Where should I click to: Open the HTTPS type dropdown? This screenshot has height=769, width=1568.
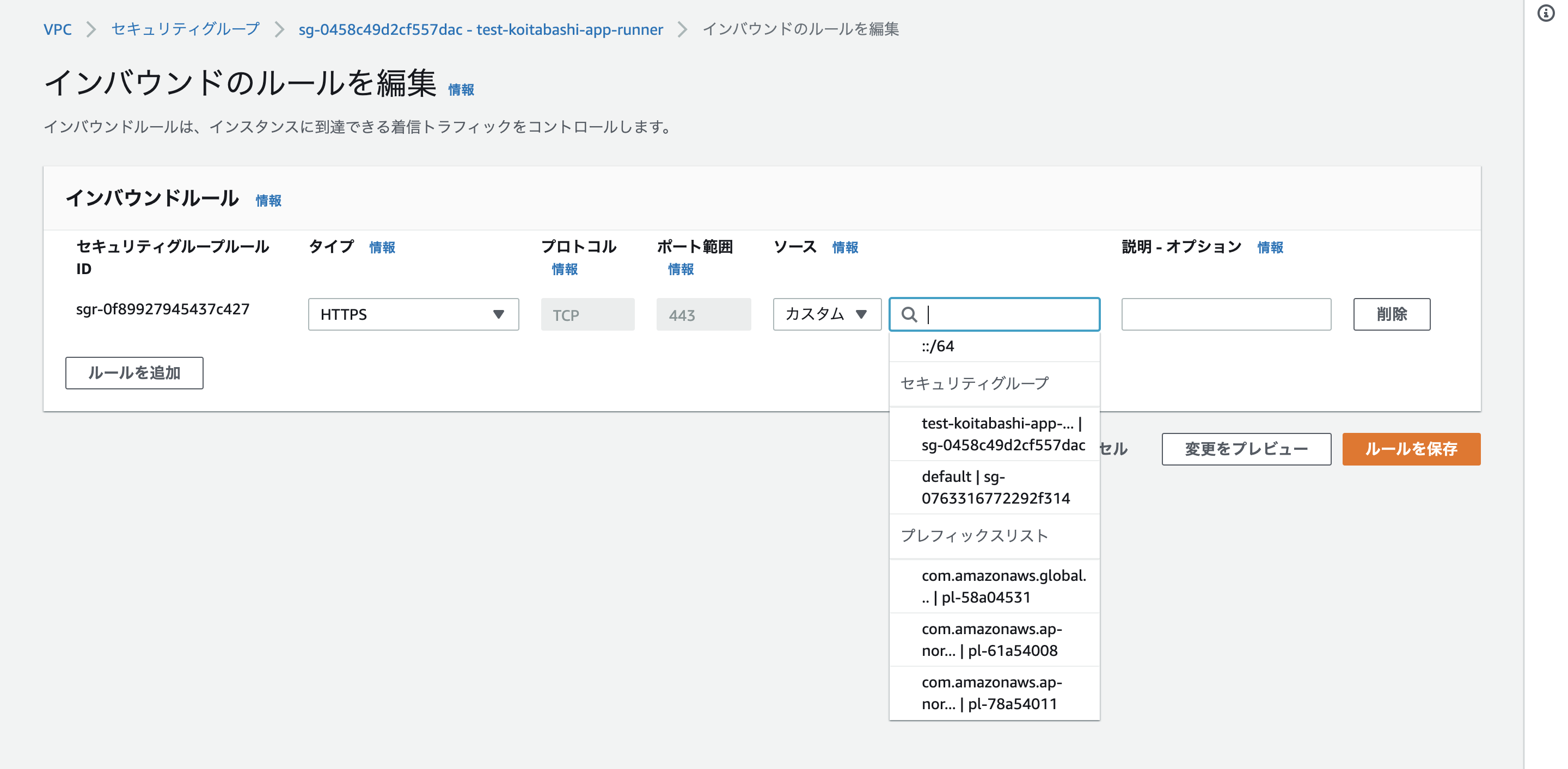(x=413, y=314)
